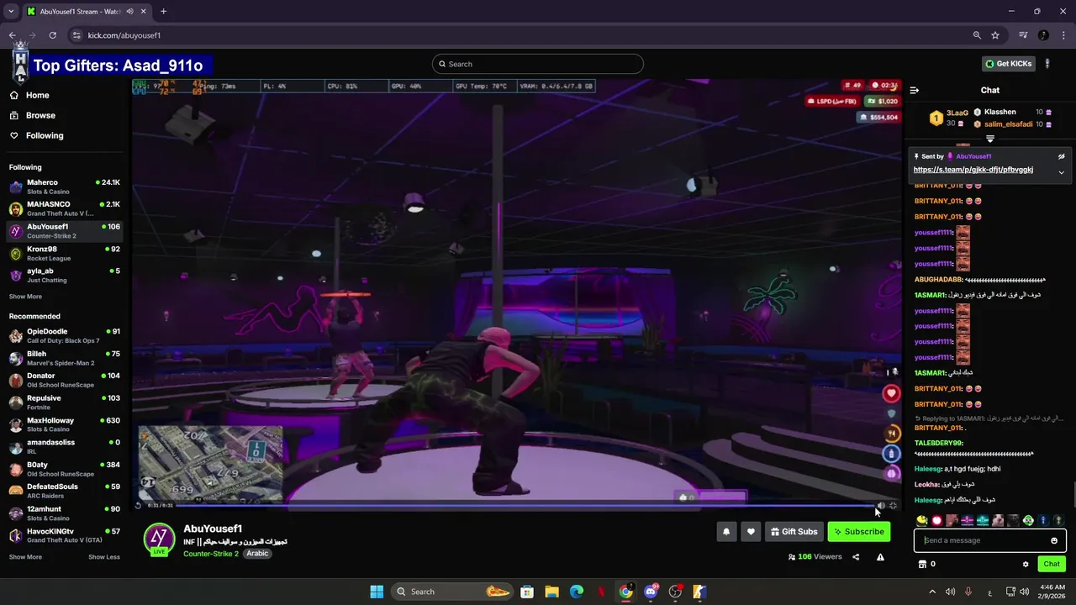Show More under Recommended list
This screenshot has width=1076, height=605.
click(25, 557)
